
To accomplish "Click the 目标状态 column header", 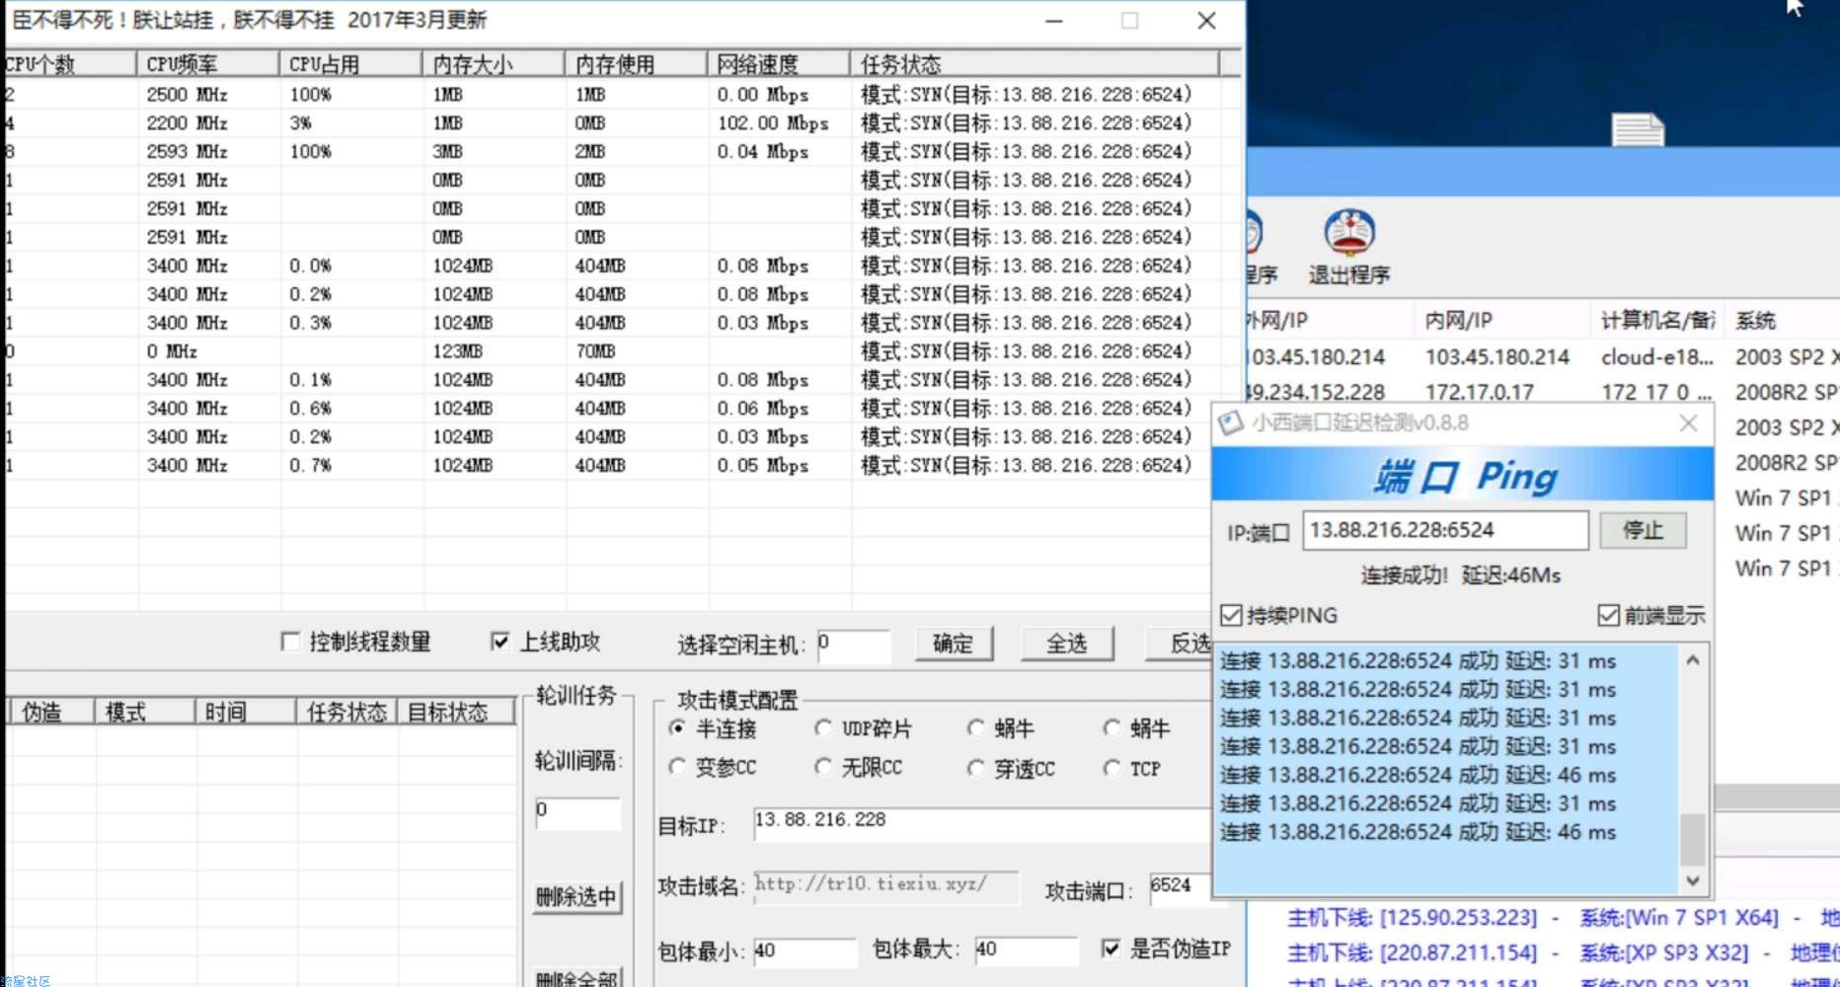I will pyautogui.click(x=456, y=712).
